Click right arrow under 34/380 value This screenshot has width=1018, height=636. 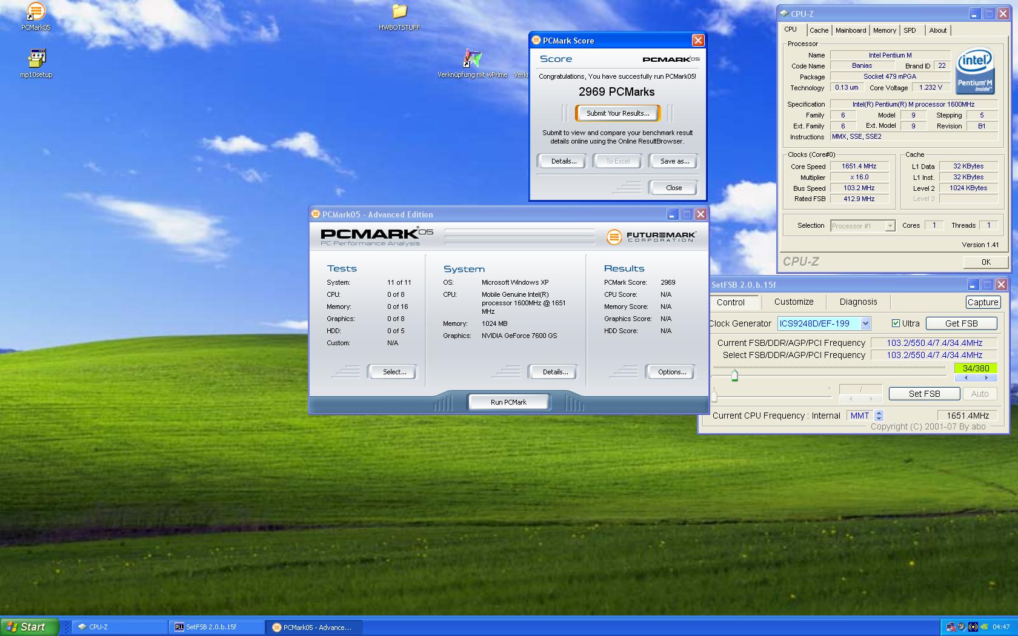pyautogui.click(x=986, y=377)
